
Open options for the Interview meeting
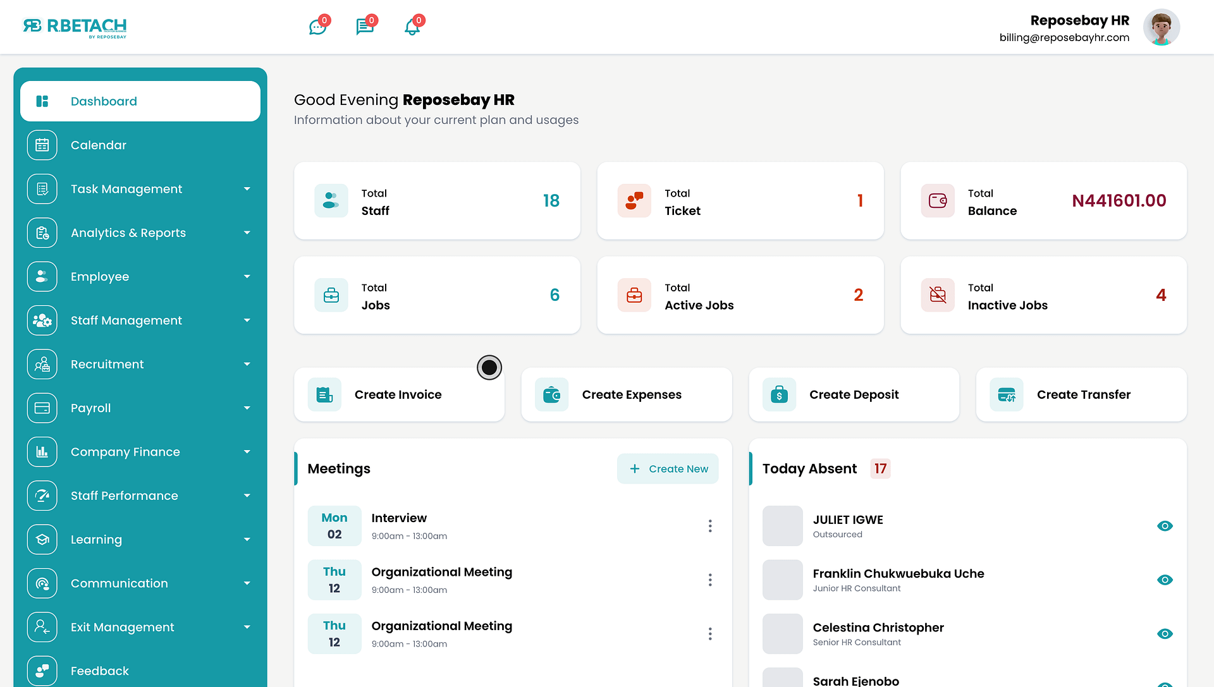(x=710, y=526)
